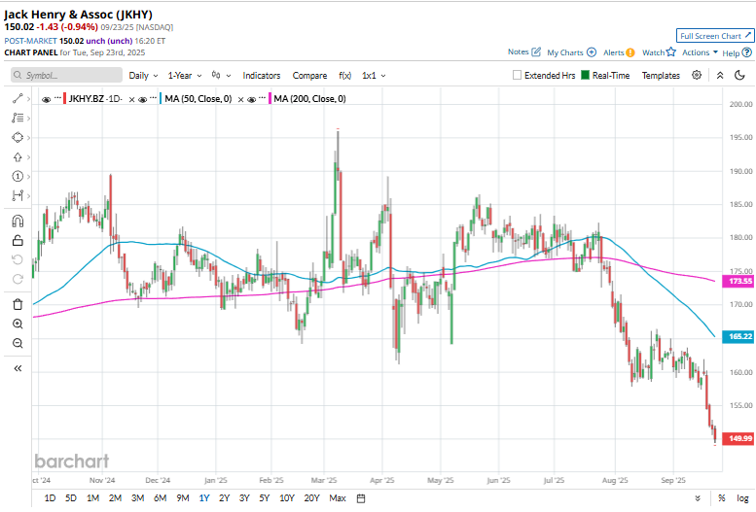Open Alerts notification icon

(630, 52)
